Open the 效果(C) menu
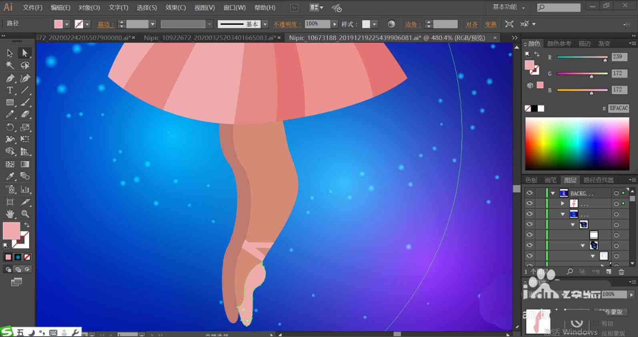This screenshot has height=337, width=638. click(x=175, y=8)
